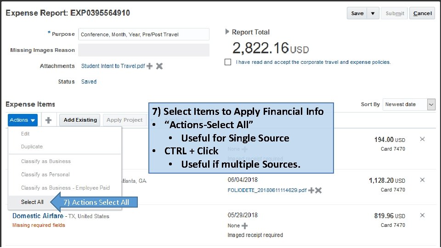
Task: Click the Missing required fields warning
Action: pyautogui.click(x=39, y=225)
